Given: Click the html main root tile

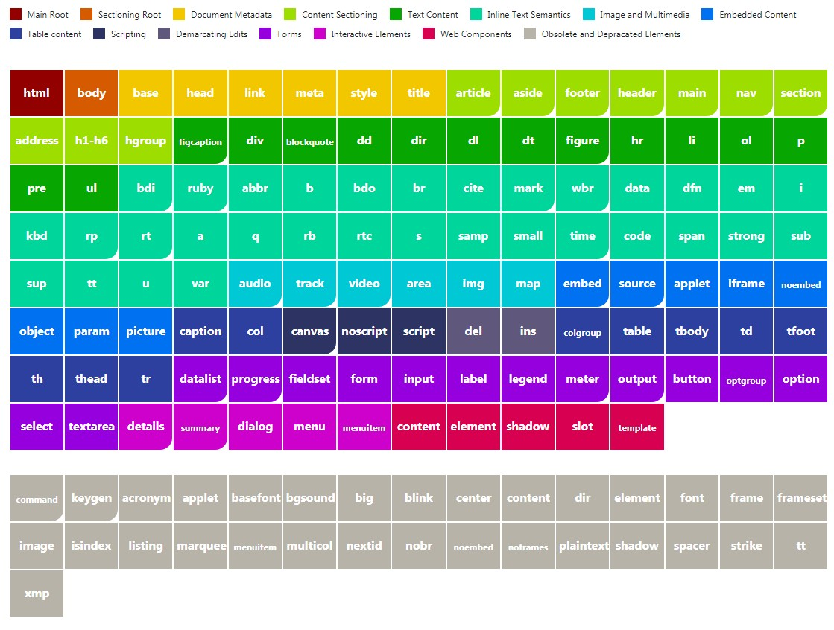Looking at the screenshot, I should (37, 93).
